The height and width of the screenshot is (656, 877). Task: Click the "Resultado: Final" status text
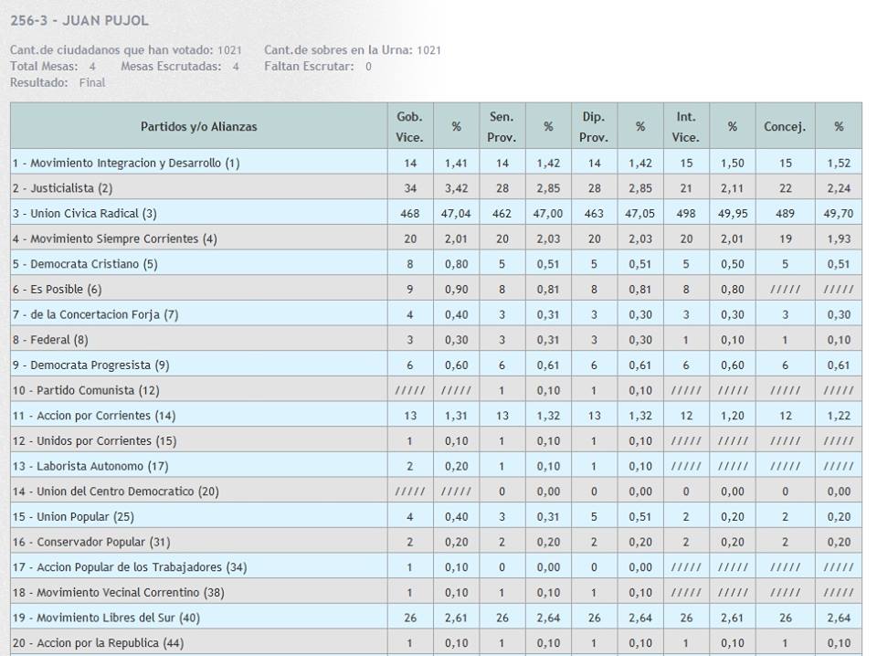58,83
